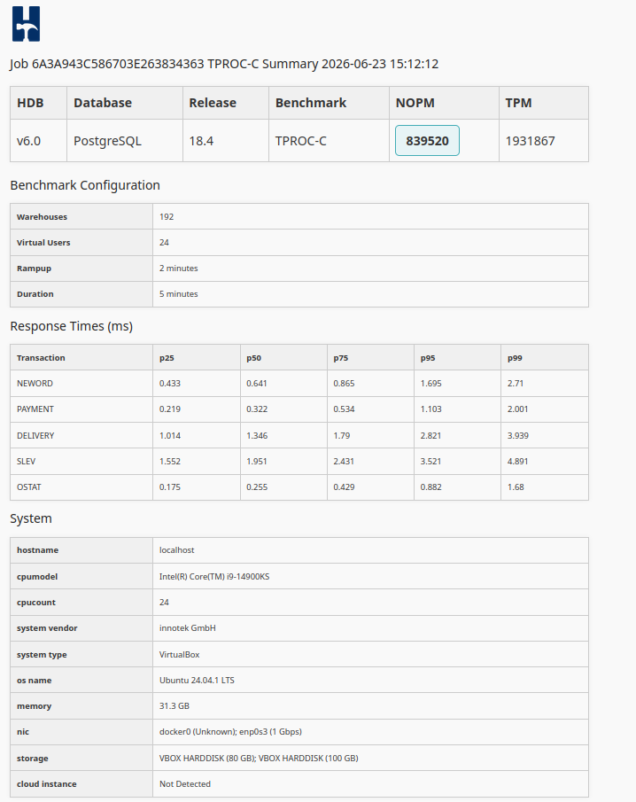636x802 pixels.
Task: Click OSTAT p25 value 0.175
Action: click(x=170, y=487)
